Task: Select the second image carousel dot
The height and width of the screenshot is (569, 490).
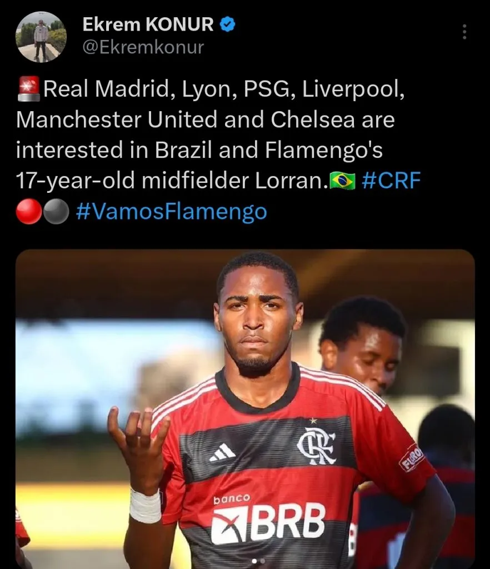Action: pyautogui.click(x=263, y=561)
